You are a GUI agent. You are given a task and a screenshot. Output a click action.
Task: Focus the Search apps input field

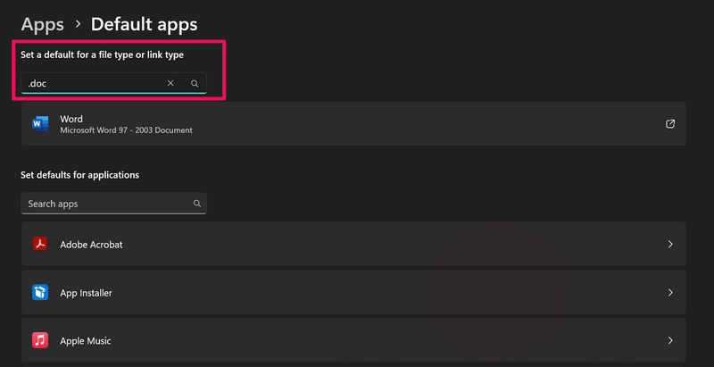(x=103, y=204)
